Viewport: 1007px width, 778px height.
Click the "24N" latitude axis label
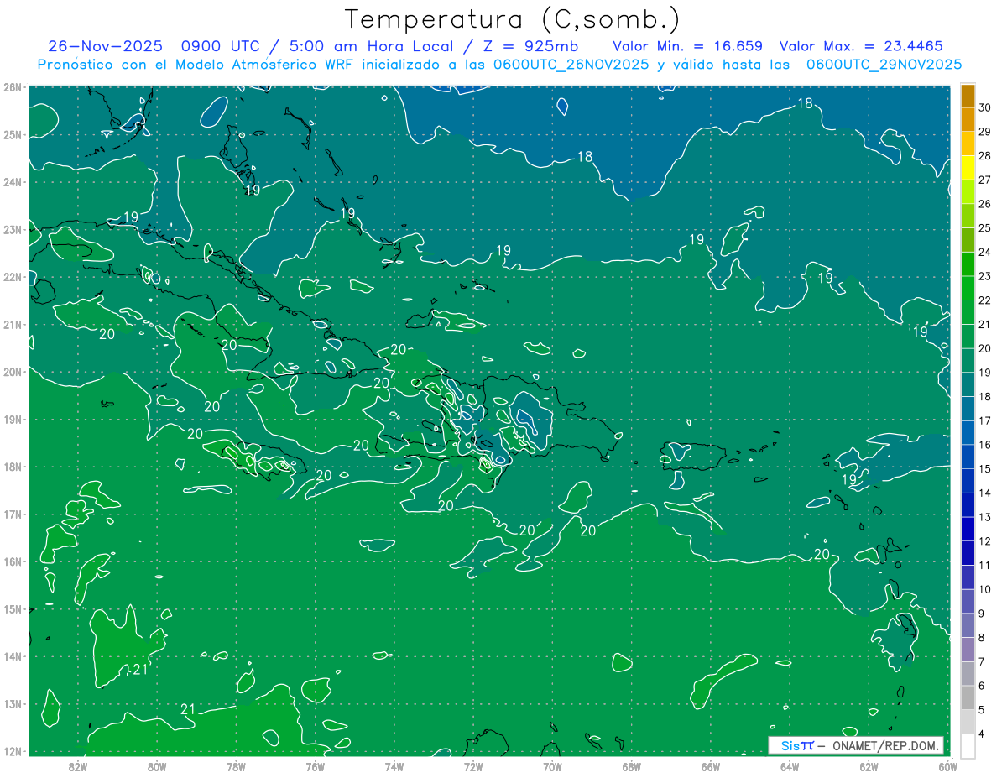point(12,182)
